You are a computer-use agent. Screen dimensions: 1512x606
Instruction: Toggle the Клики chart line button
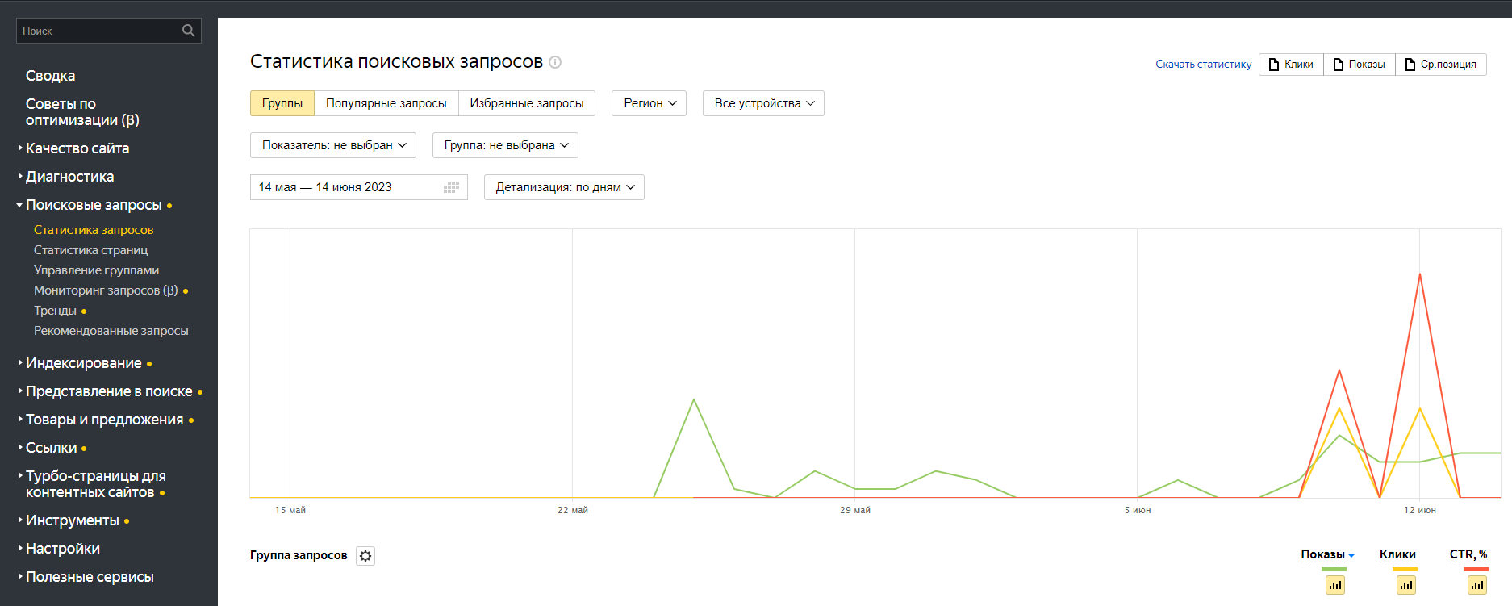pos(1406,585)
